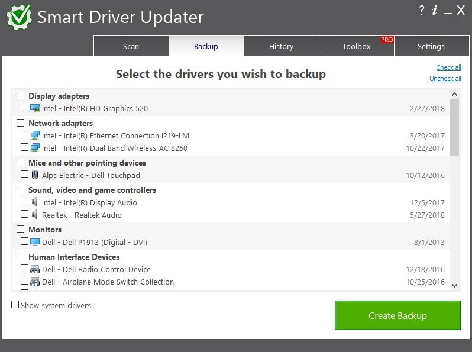Select the 'Intel - Intel(R) HD Graphics 520' row text
Viewport: 472px width, 352px height.
[x=95, y=108]
